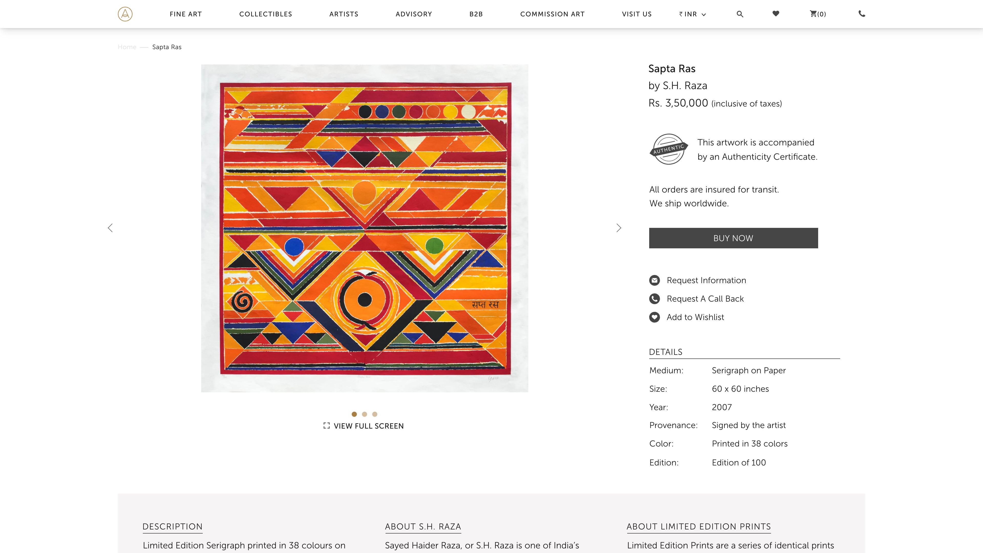This screenshot has width=983, height=553.
Task: Open the shopping cart icon
Action: pyautogui.click(x=813, y=14)
